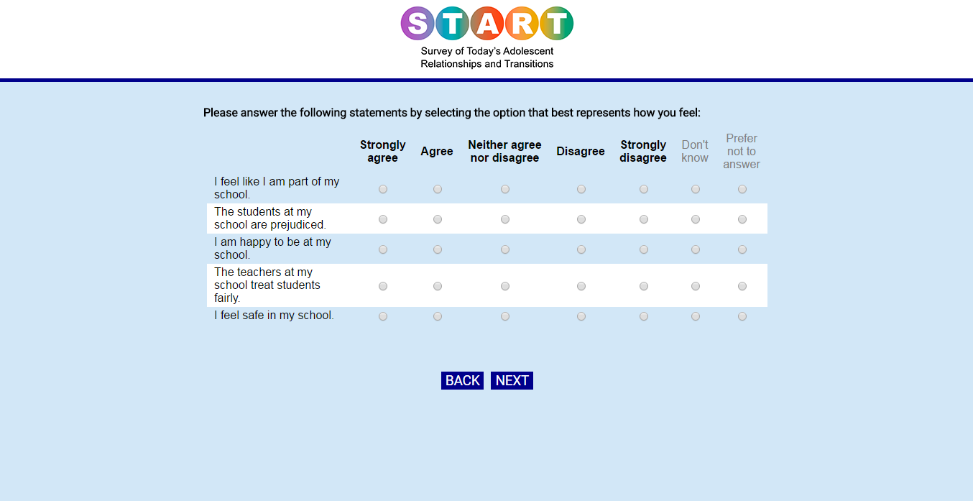Select Strongly agree for happy at my school
The width and height of the screenshot is (973, 501).
[383, 249]
